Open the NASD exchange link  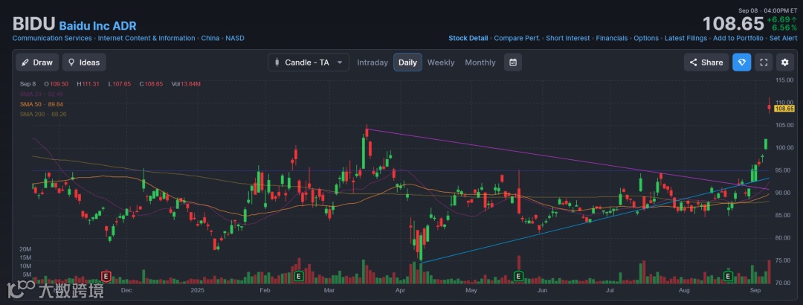point(235,38)
